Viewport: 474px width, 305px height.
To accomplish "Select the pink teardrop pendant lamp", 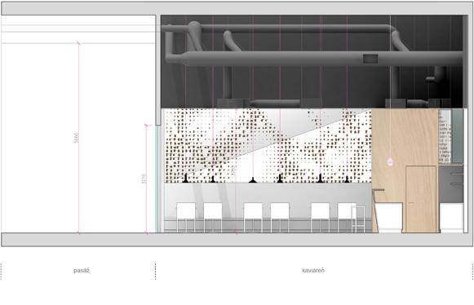I will tap(390, 161).
